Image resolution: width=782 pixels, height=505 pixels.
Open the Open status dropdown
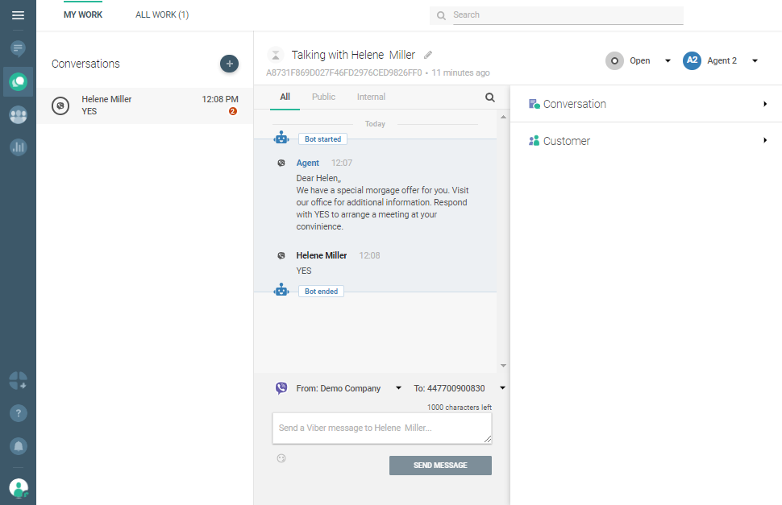point(640,61)
